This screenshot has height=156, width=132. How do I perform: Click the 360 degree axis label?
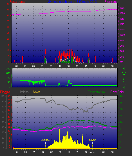coord(8,69)
